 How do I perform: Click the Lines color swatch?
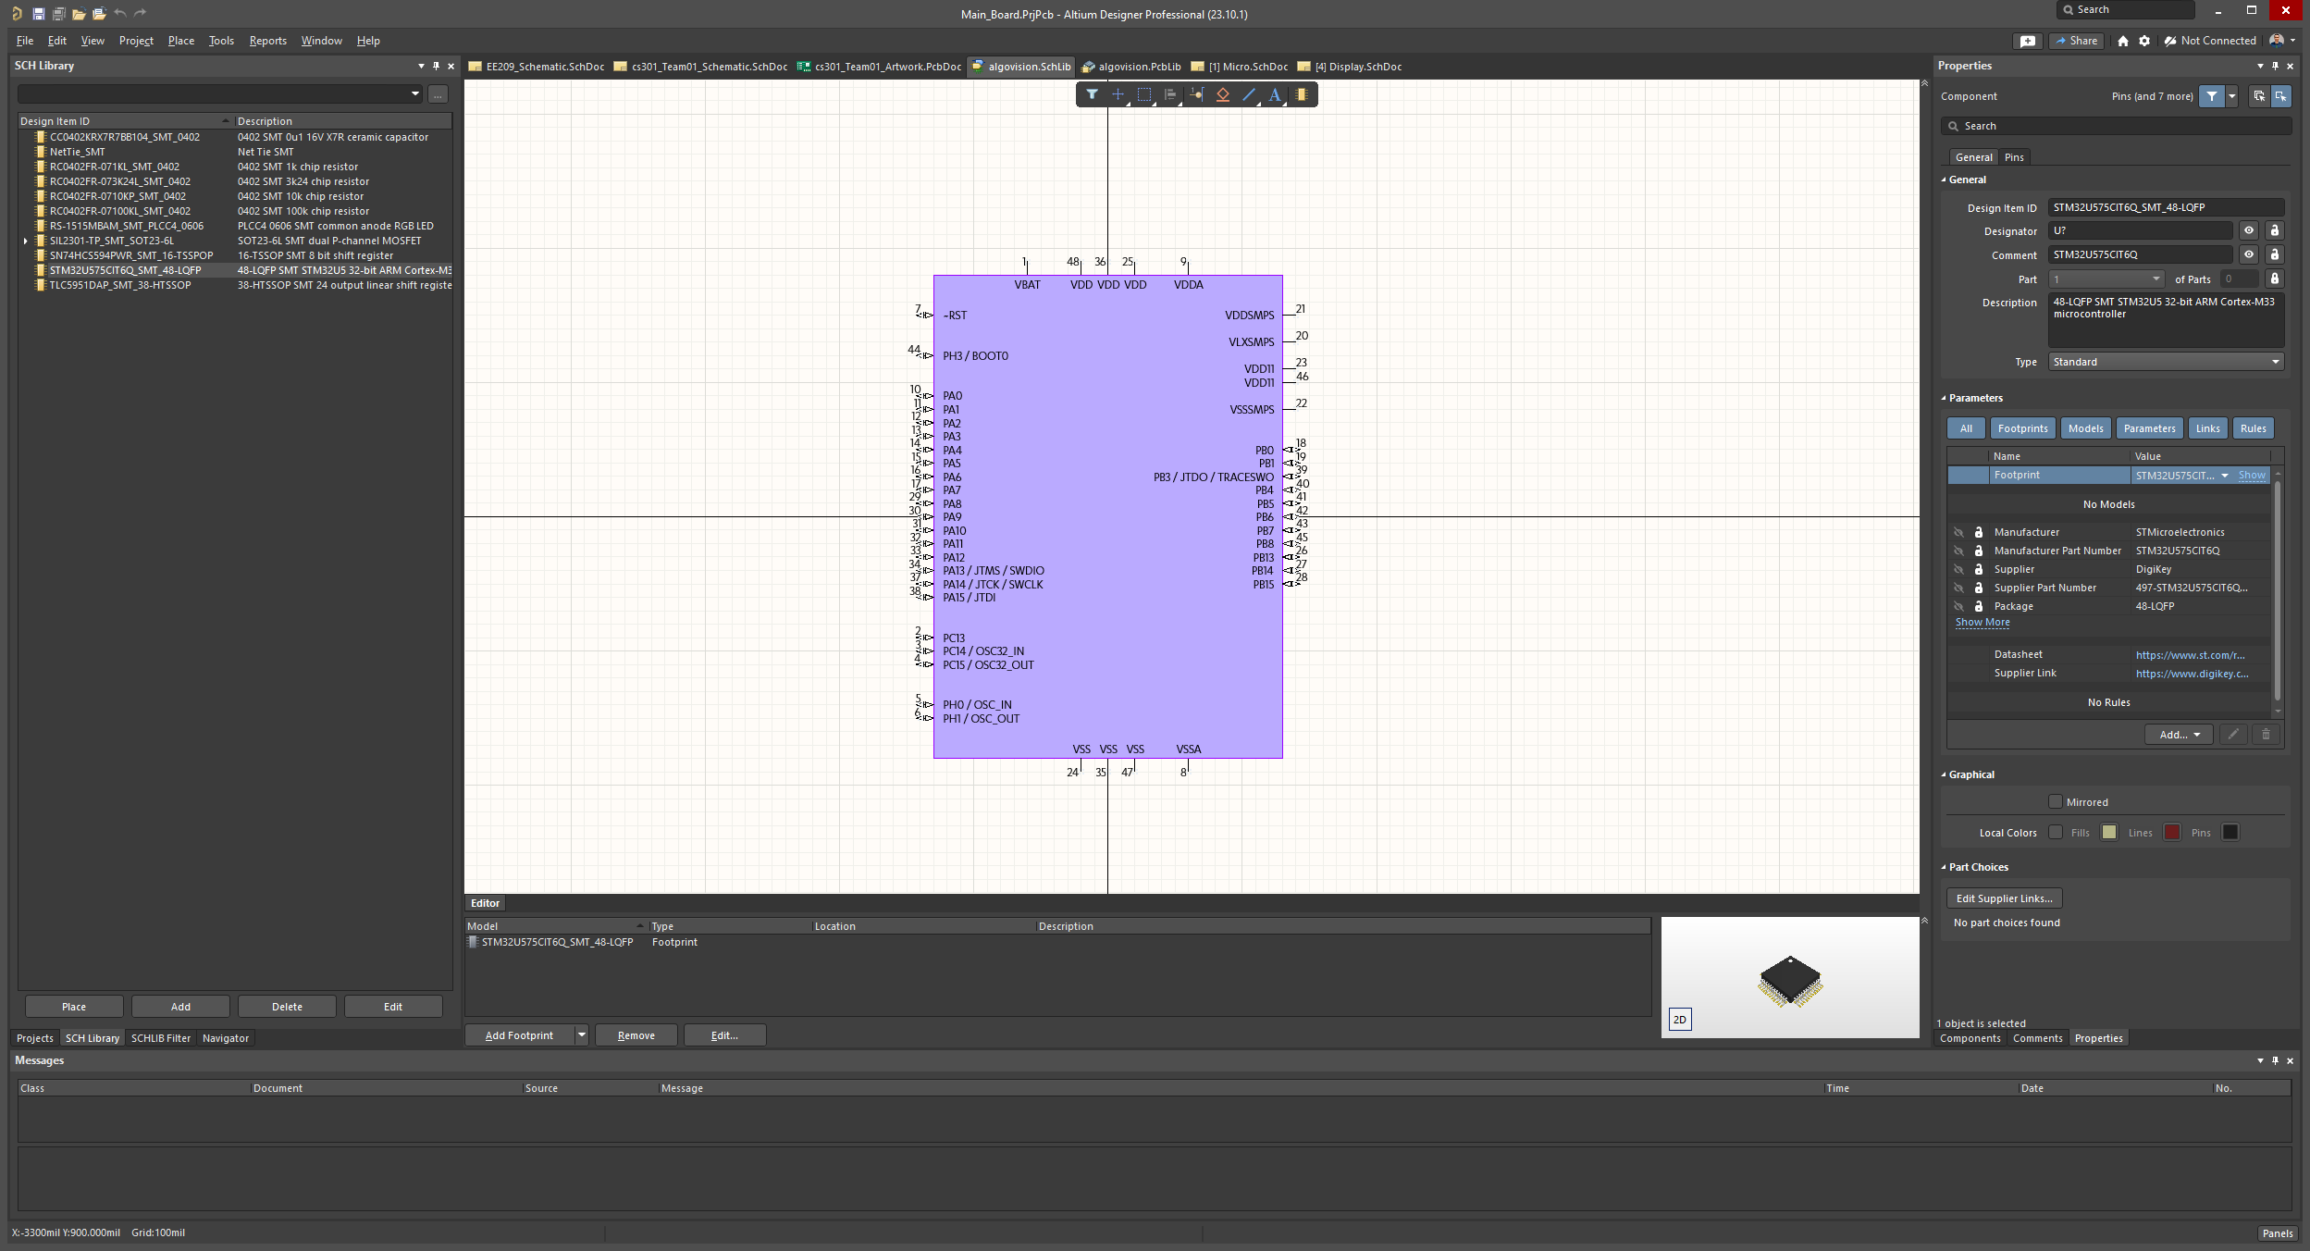(2172, 833)
